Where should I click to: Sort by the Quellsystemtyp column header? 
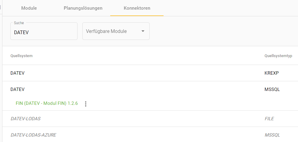point(278,56)
